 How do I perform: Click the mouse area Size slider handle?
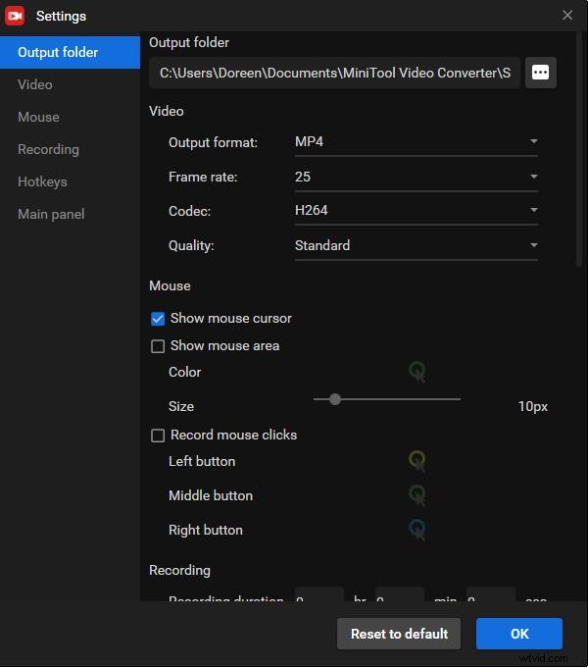[x=335, y=399]
